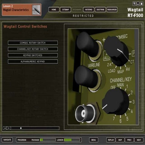145x145 pixels.
Task: Select CHANNEL/KEY ROTARY SWITCH topic
Action: click(33, 49)
